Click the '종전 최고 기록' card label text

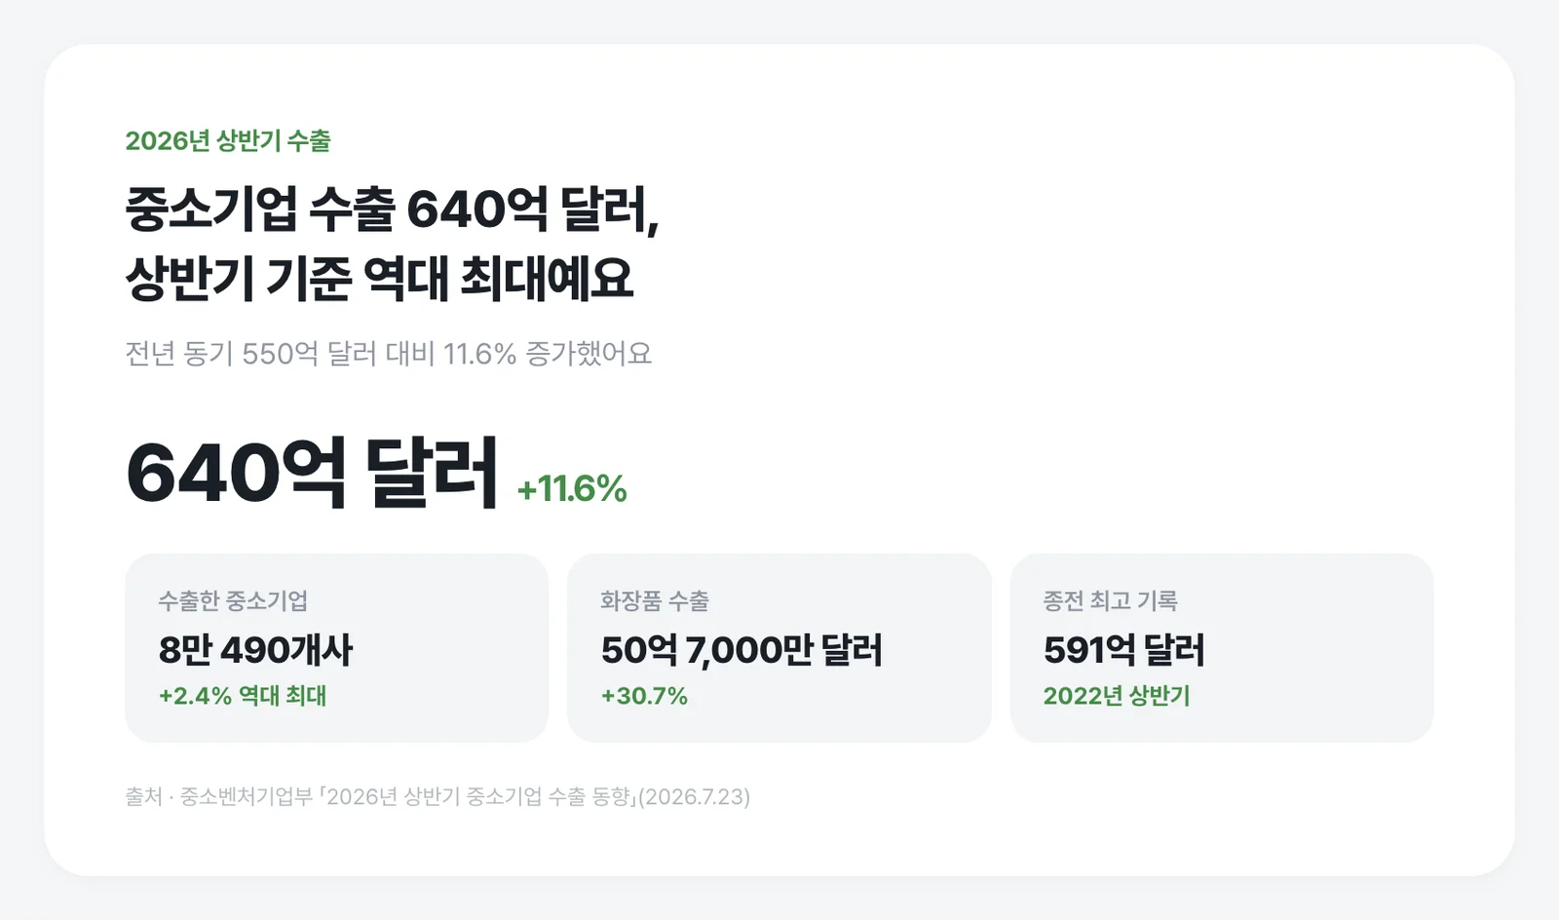pos(1110,601)
